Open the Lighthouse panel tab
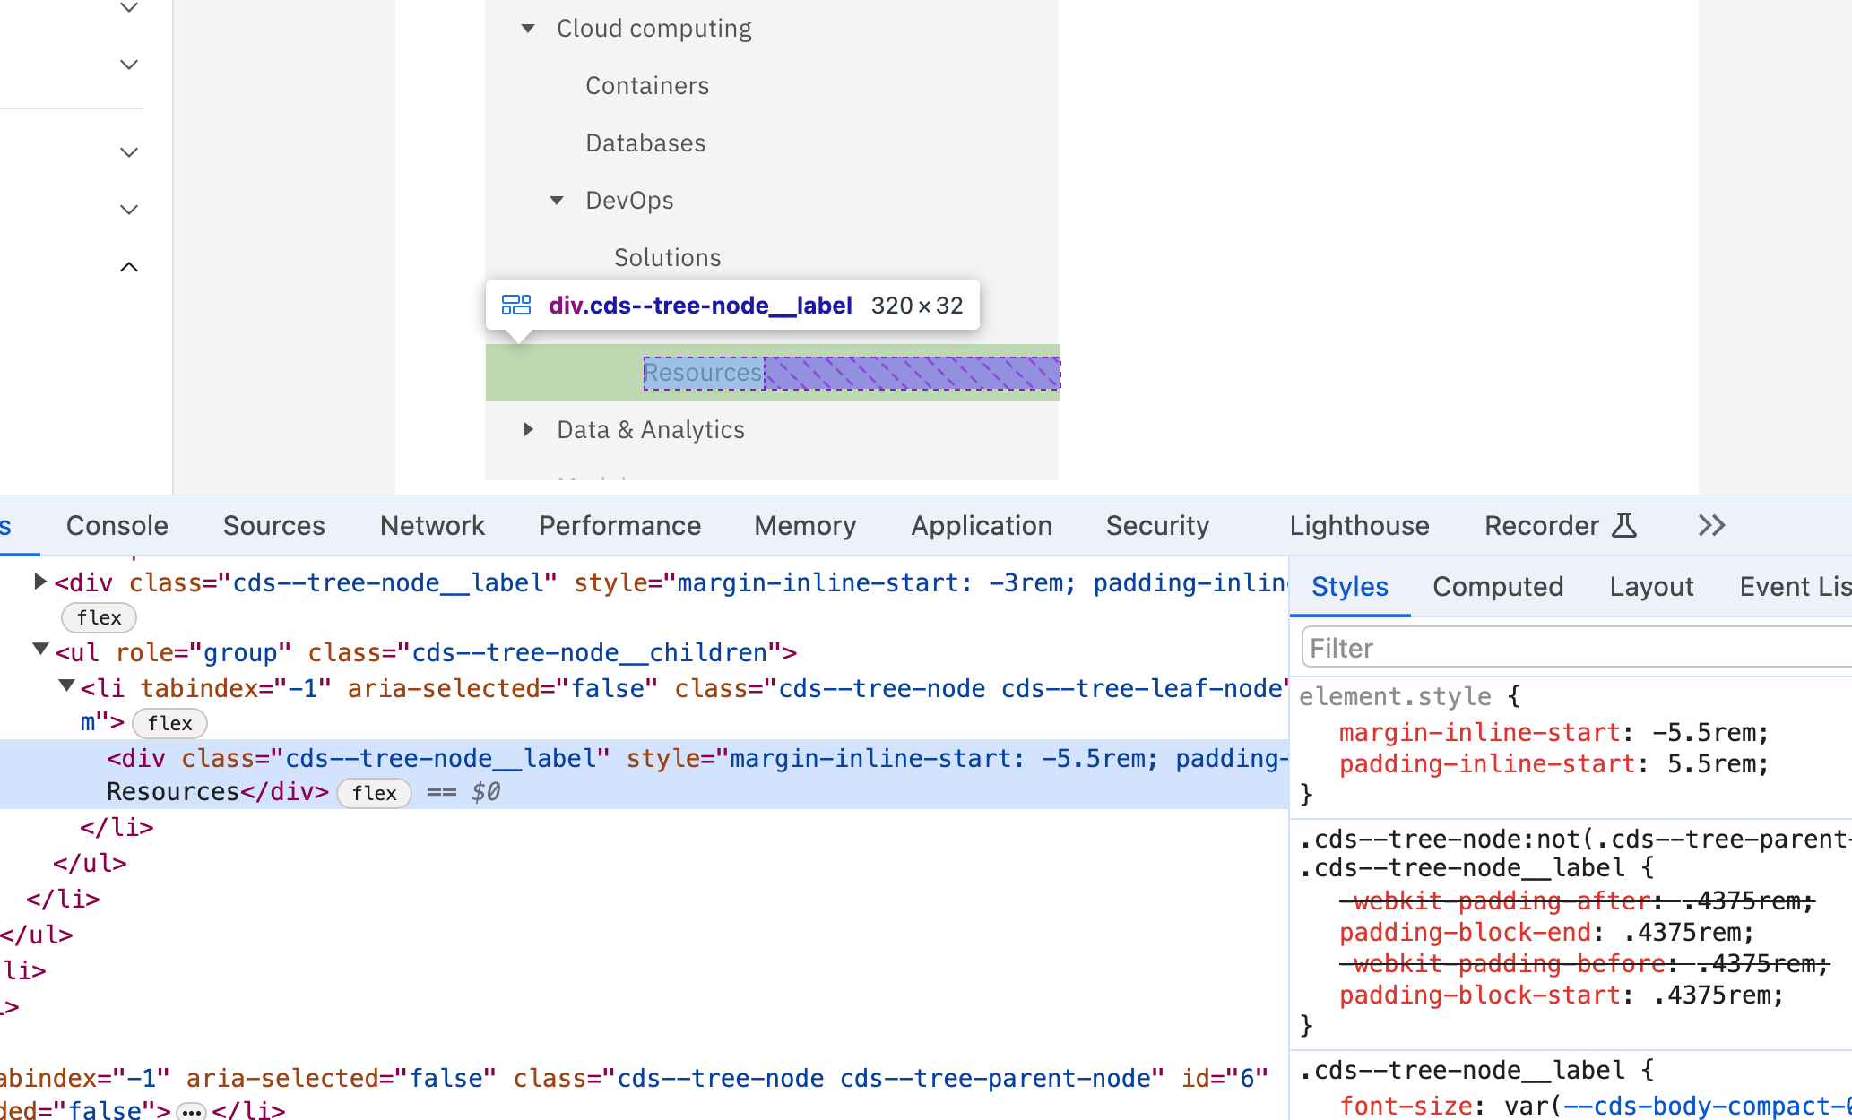This screenshot has width=1852, height=1120. [1359, 525]
